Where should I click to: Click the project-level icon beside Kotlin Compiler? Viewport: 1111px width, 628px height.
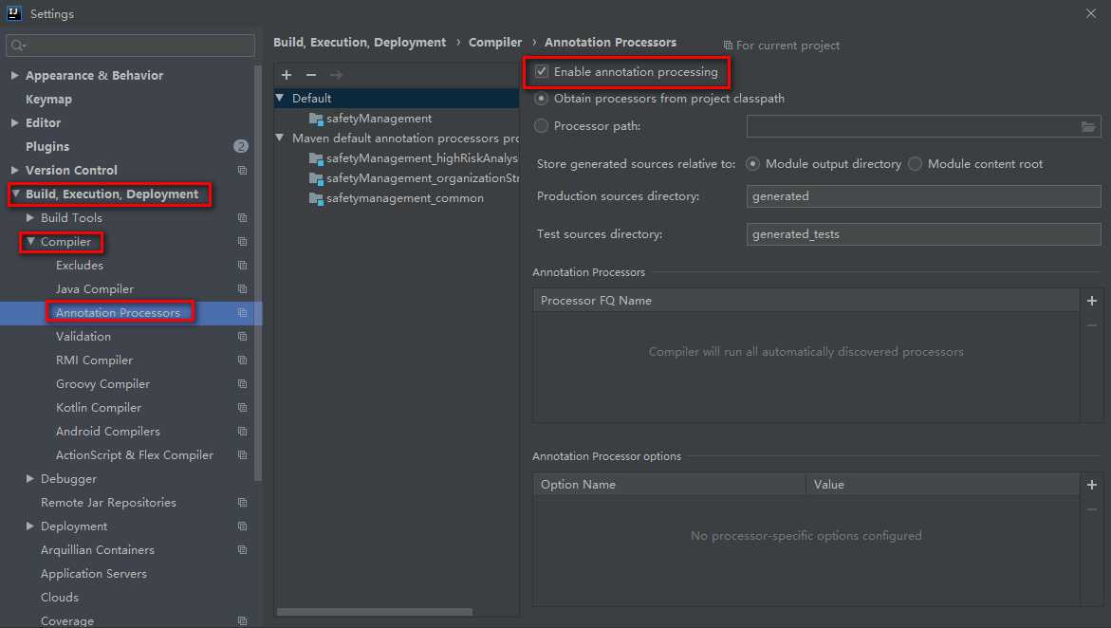click(x=242, y=408)
